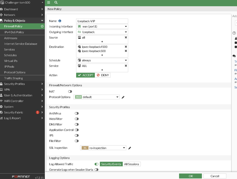Expand User & Authentication menu
This screenshot has width=237, height=179.
click(22, 95)
